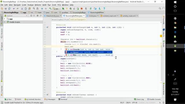Open the Run tool window
The image size is (185, 104).
(x=8, y=99)
